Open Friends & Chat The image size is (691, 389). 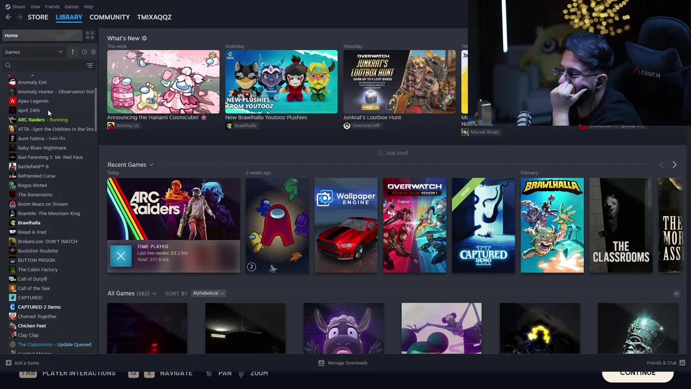[x=666, y=363]
